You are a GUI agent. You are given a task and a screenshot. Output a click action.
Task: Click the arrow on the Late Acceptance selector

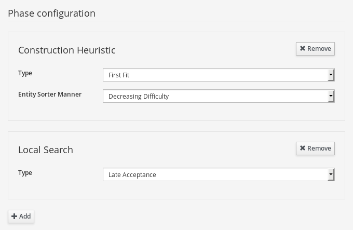[x=331, y=174]
